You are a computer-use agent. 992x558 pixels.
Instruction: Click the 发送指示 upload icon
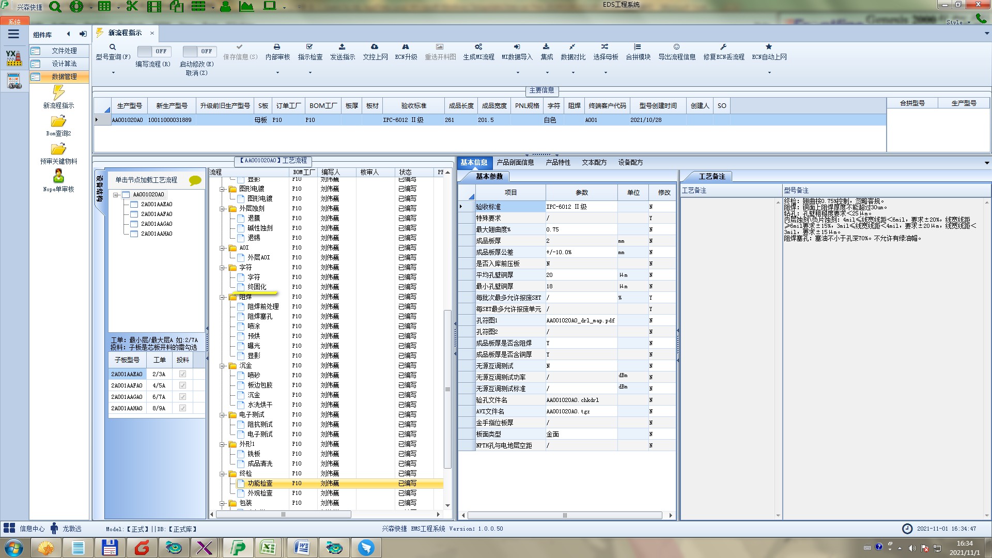point(342,47)
